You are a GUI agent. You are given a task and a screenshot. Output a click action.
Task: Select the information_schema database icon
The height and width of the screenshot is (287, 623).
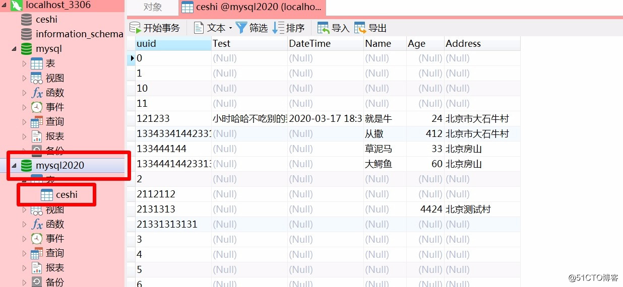(x=26, y=34)
